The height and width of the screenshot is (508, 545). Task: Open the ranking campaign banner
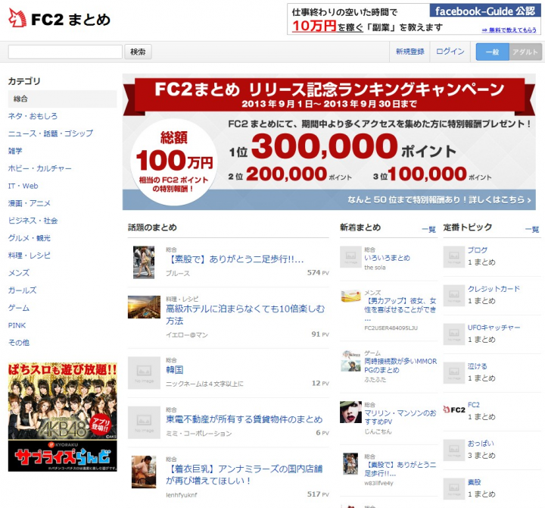[x=329, y=142]
